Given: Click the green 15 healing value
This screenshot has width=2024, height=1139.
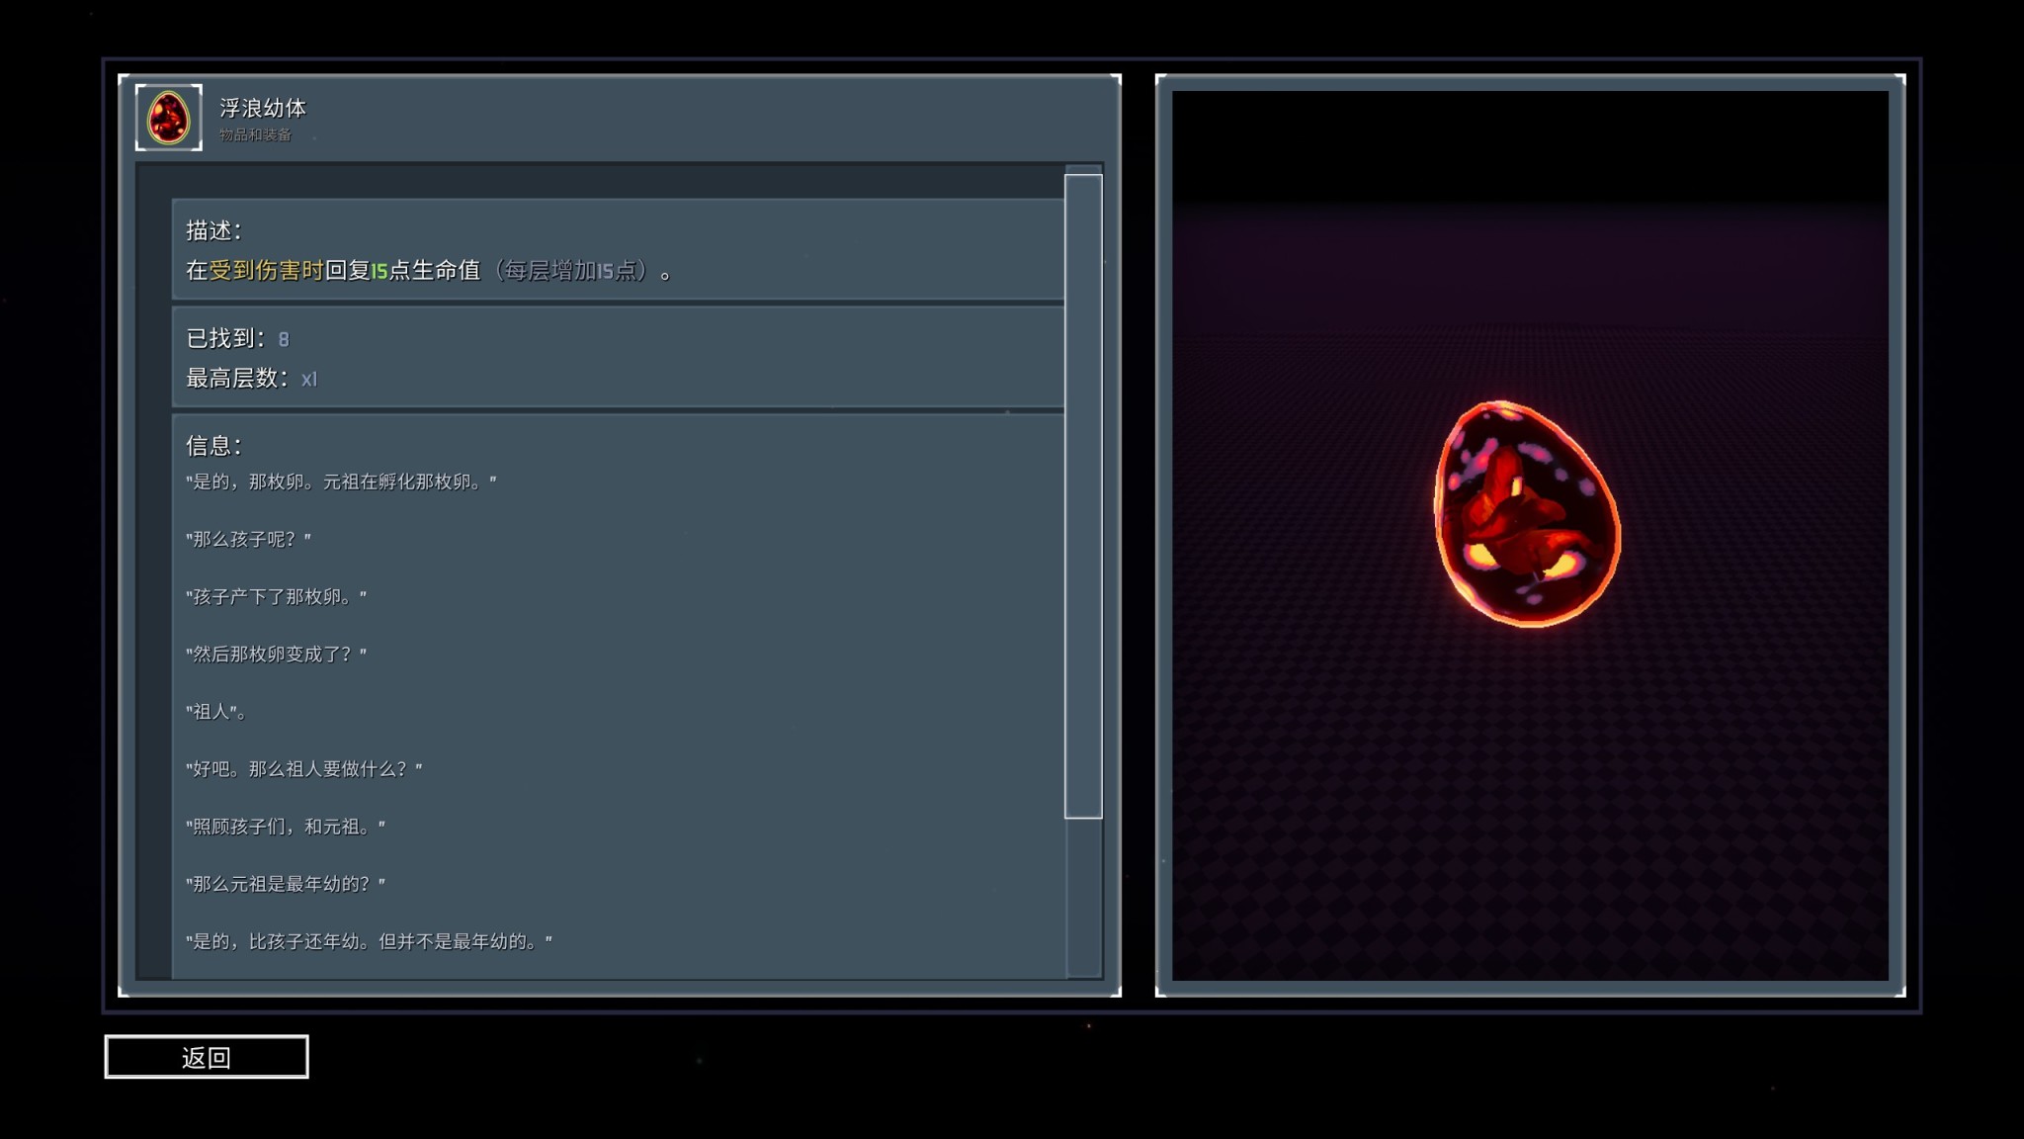Looking at the screenshot, I should click(379, 272).
